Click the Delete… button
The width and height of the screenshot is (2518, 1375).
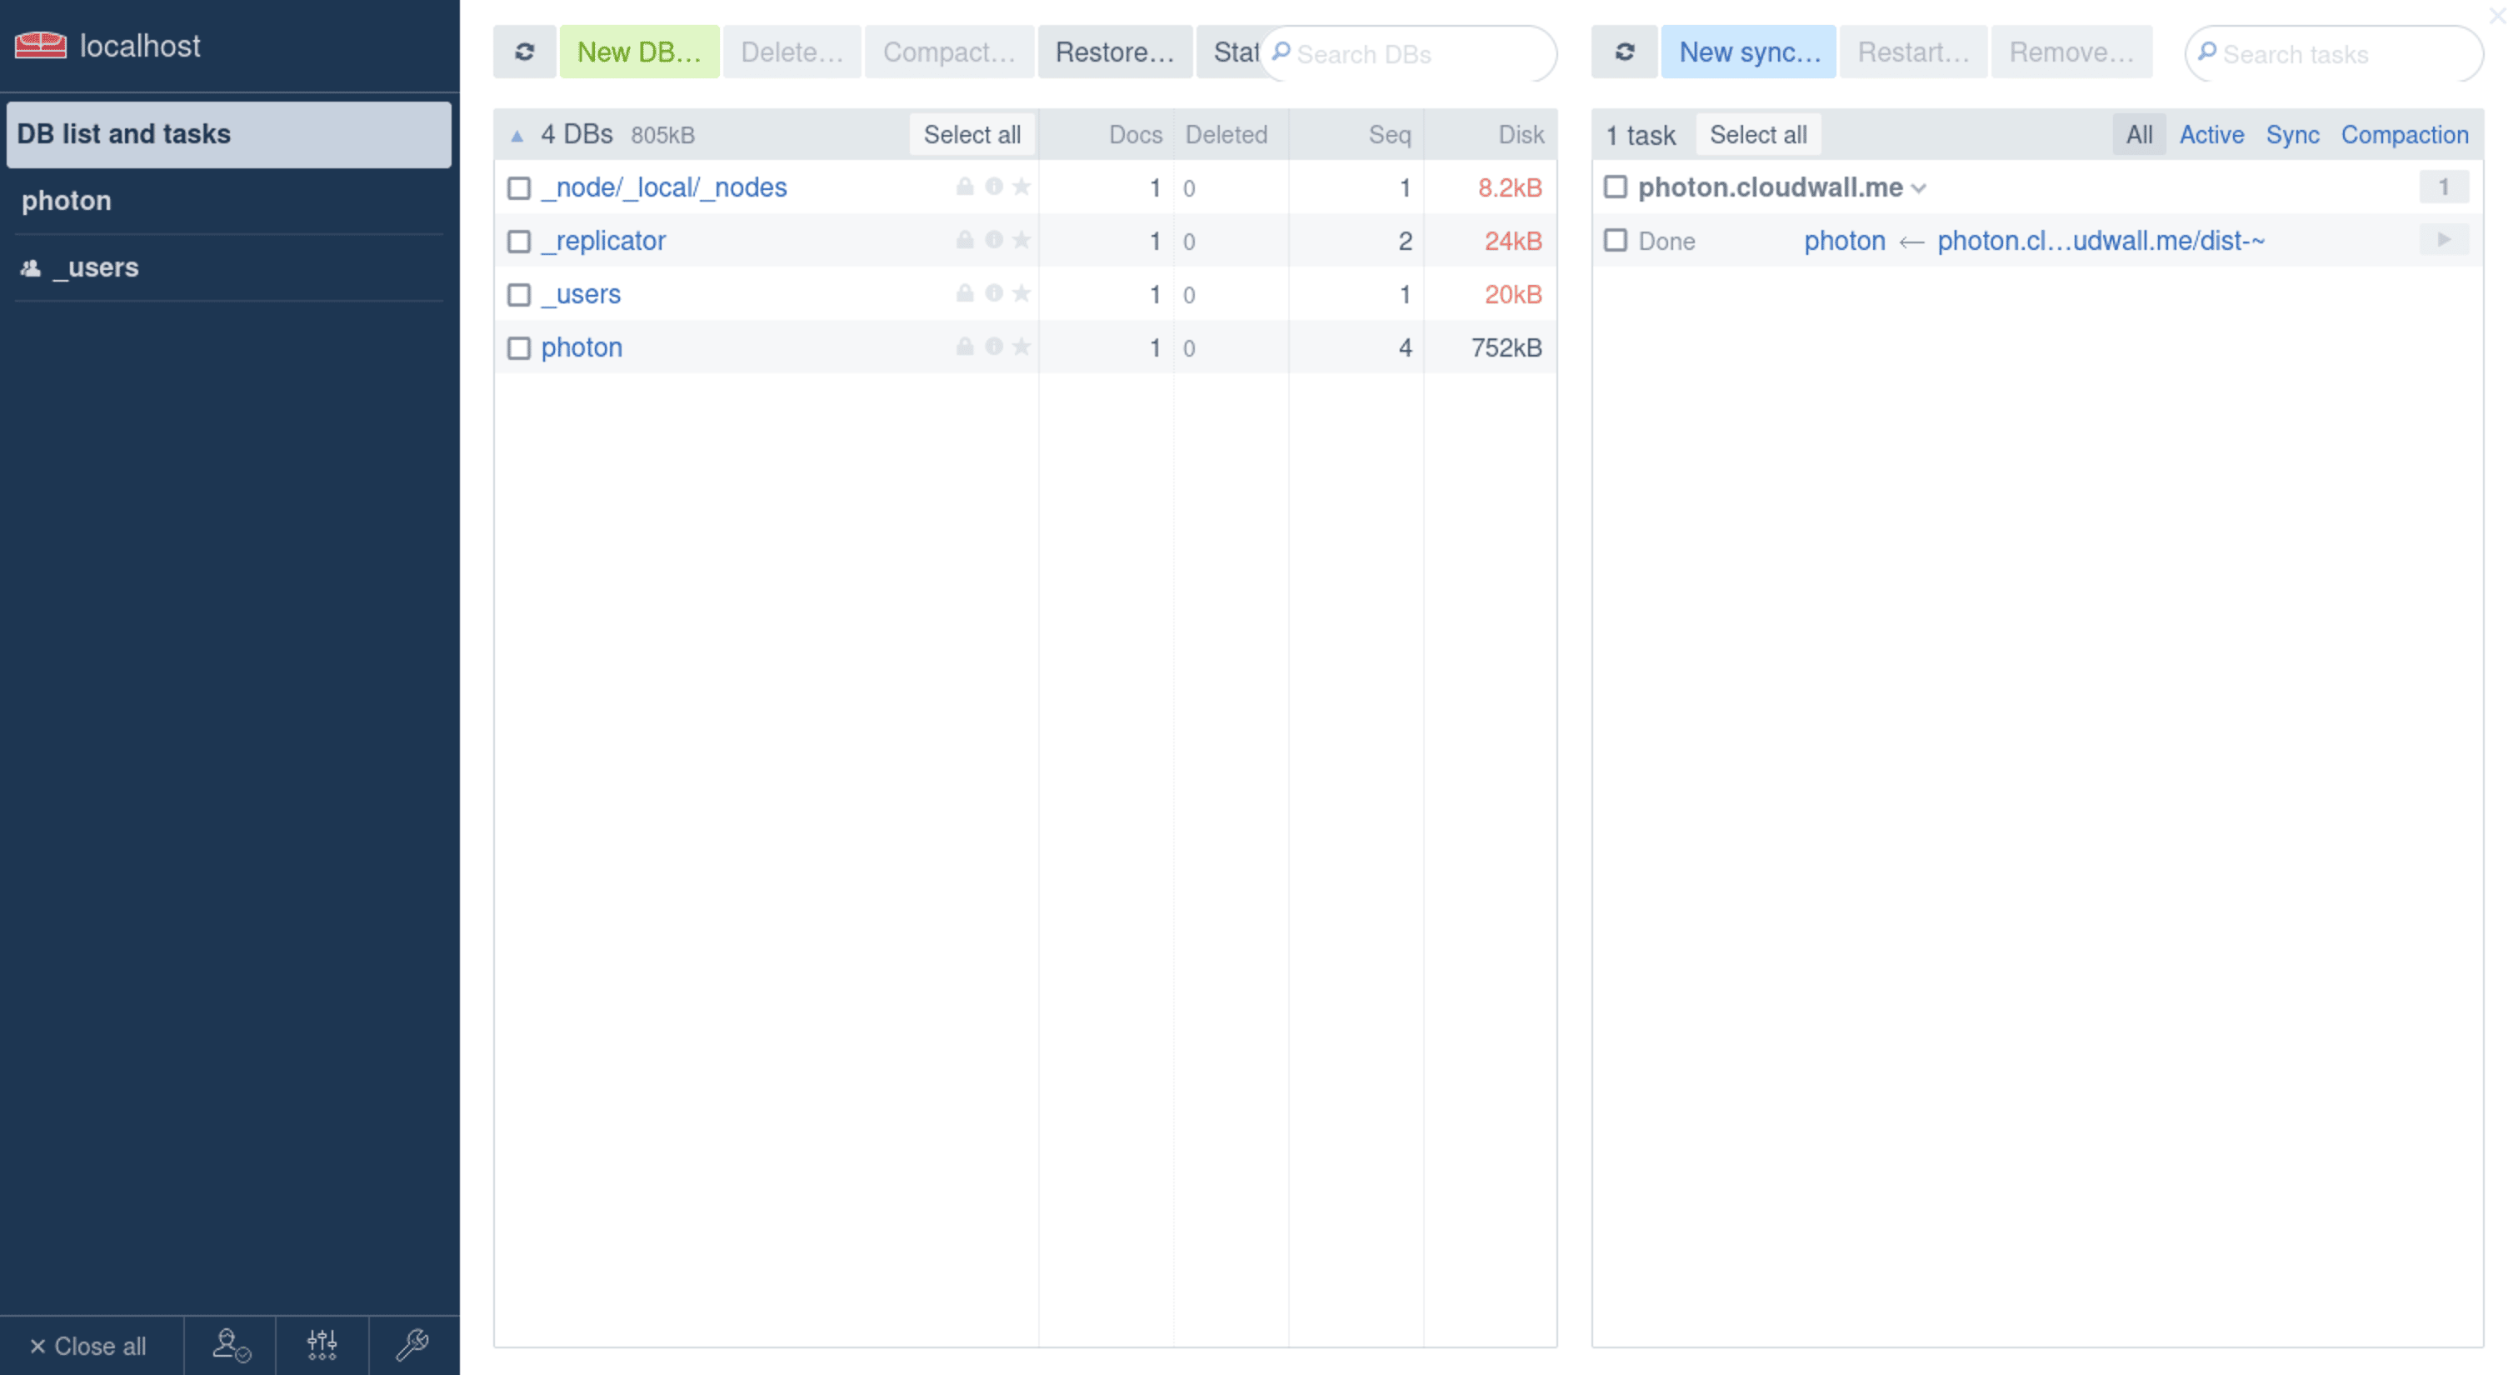[x=792, y=52]
